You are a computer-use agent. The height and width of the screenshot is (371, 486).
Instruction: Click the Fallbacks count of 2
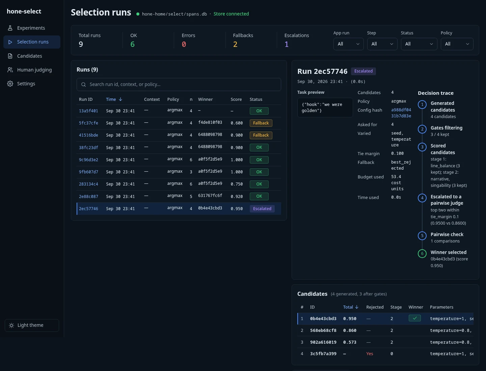(x=235, y=44)
